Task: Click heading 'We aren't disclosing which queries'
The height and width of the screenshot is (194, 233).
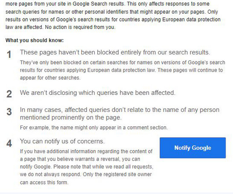Action: click(98, 93)
